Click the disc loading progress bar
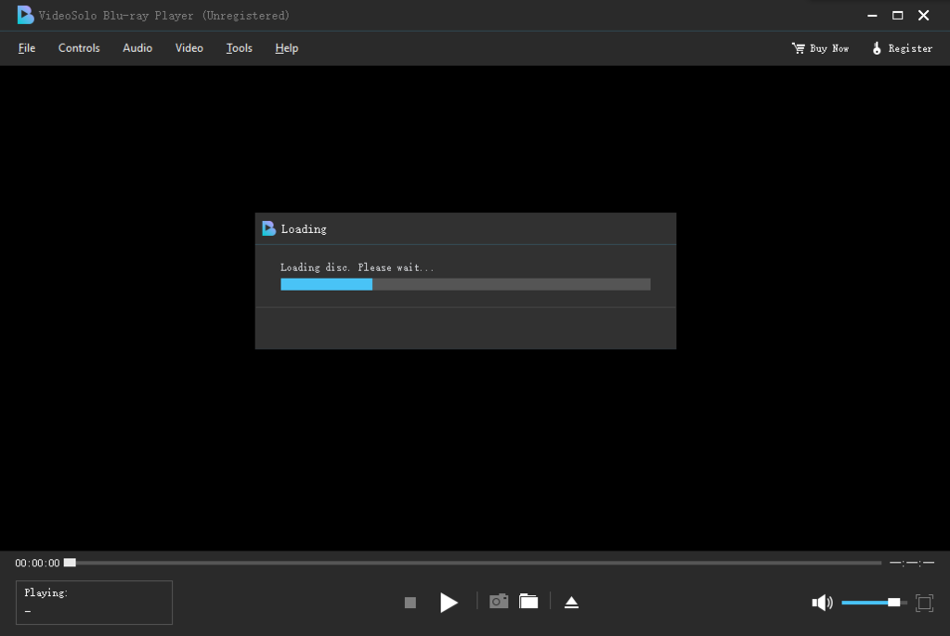The width and height of the screenshot is (950, 636). pyautogui.click(x=465, y=284)
